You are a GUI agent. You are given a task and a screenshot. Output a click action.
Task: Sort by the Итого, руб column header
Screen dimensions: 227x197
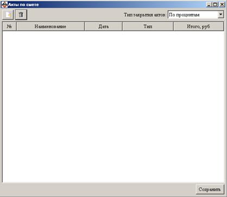pos(199,27)
